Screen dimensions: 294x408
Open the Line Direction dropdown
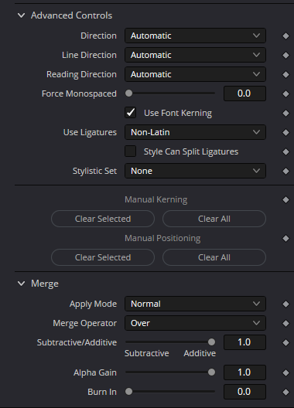(195, 55)
